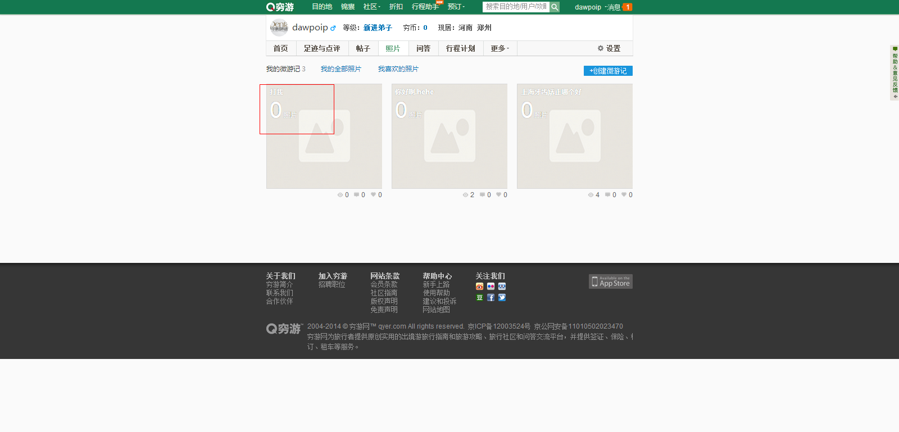This screenshot has width=899, height=432.
Task: Click the +创建微游记 button
Action: point(608,71)
